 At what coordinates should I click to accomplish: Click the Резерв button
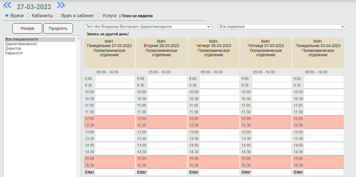point(27,28)
